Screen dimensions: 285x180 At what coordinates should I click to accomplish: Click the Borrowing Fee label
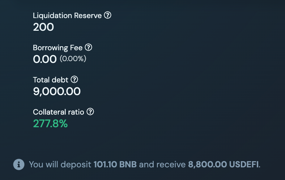click(x=58, y=48)
